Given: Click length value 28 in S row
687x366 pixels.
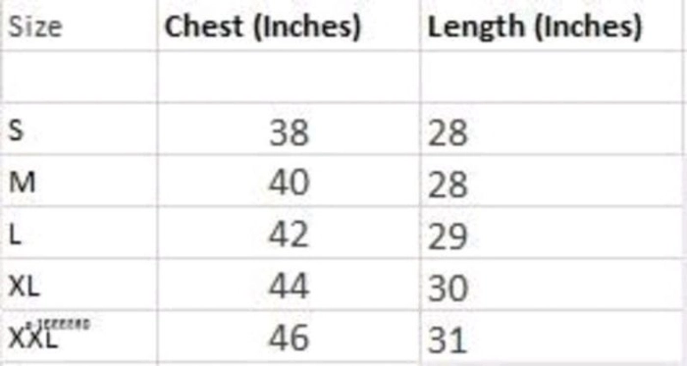Looking at the screenshot, I should (x=552, y=129).
